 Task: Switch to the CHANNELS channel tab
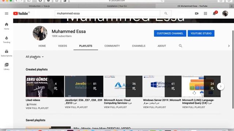click(139, 46)
